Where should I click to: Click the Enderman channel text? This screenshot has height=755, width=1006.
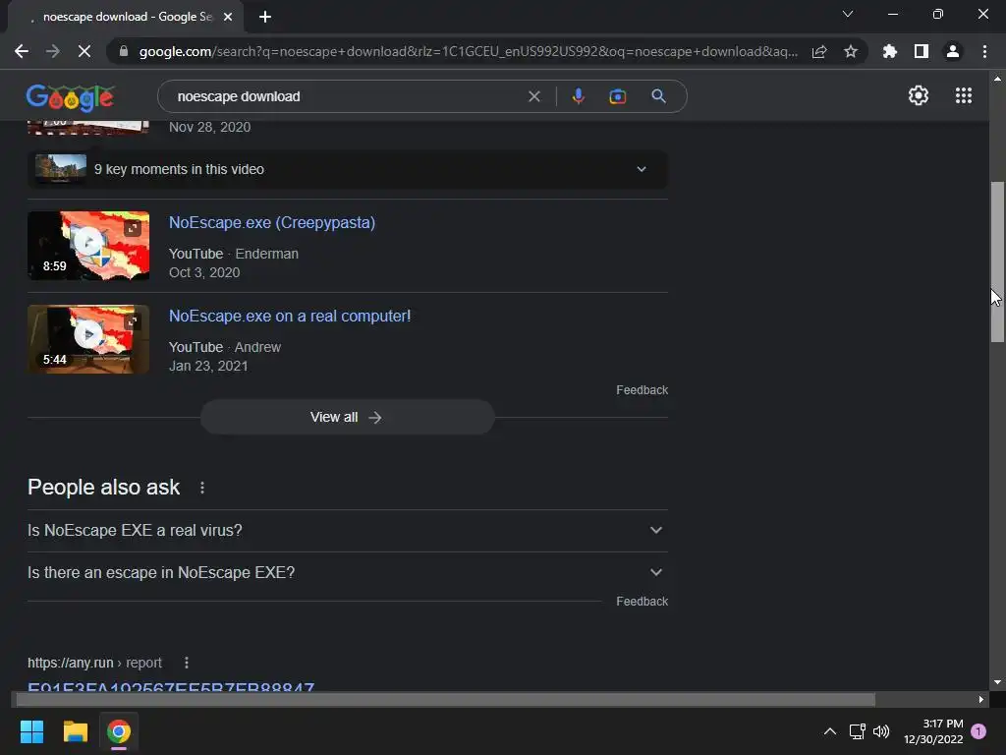266,254
